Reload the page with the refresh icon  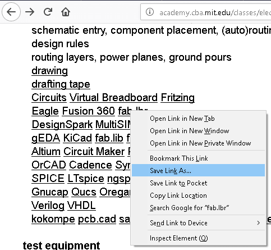pyautogui.click(x=48, y=12)
